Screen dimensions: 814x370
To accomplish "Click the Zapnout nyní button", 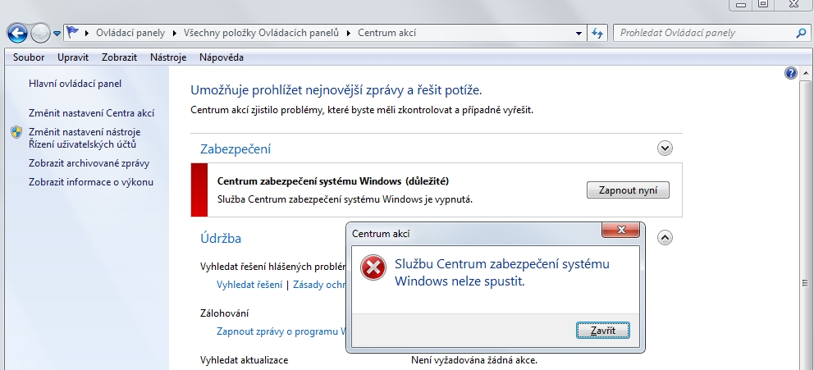I will coord(629,190).
